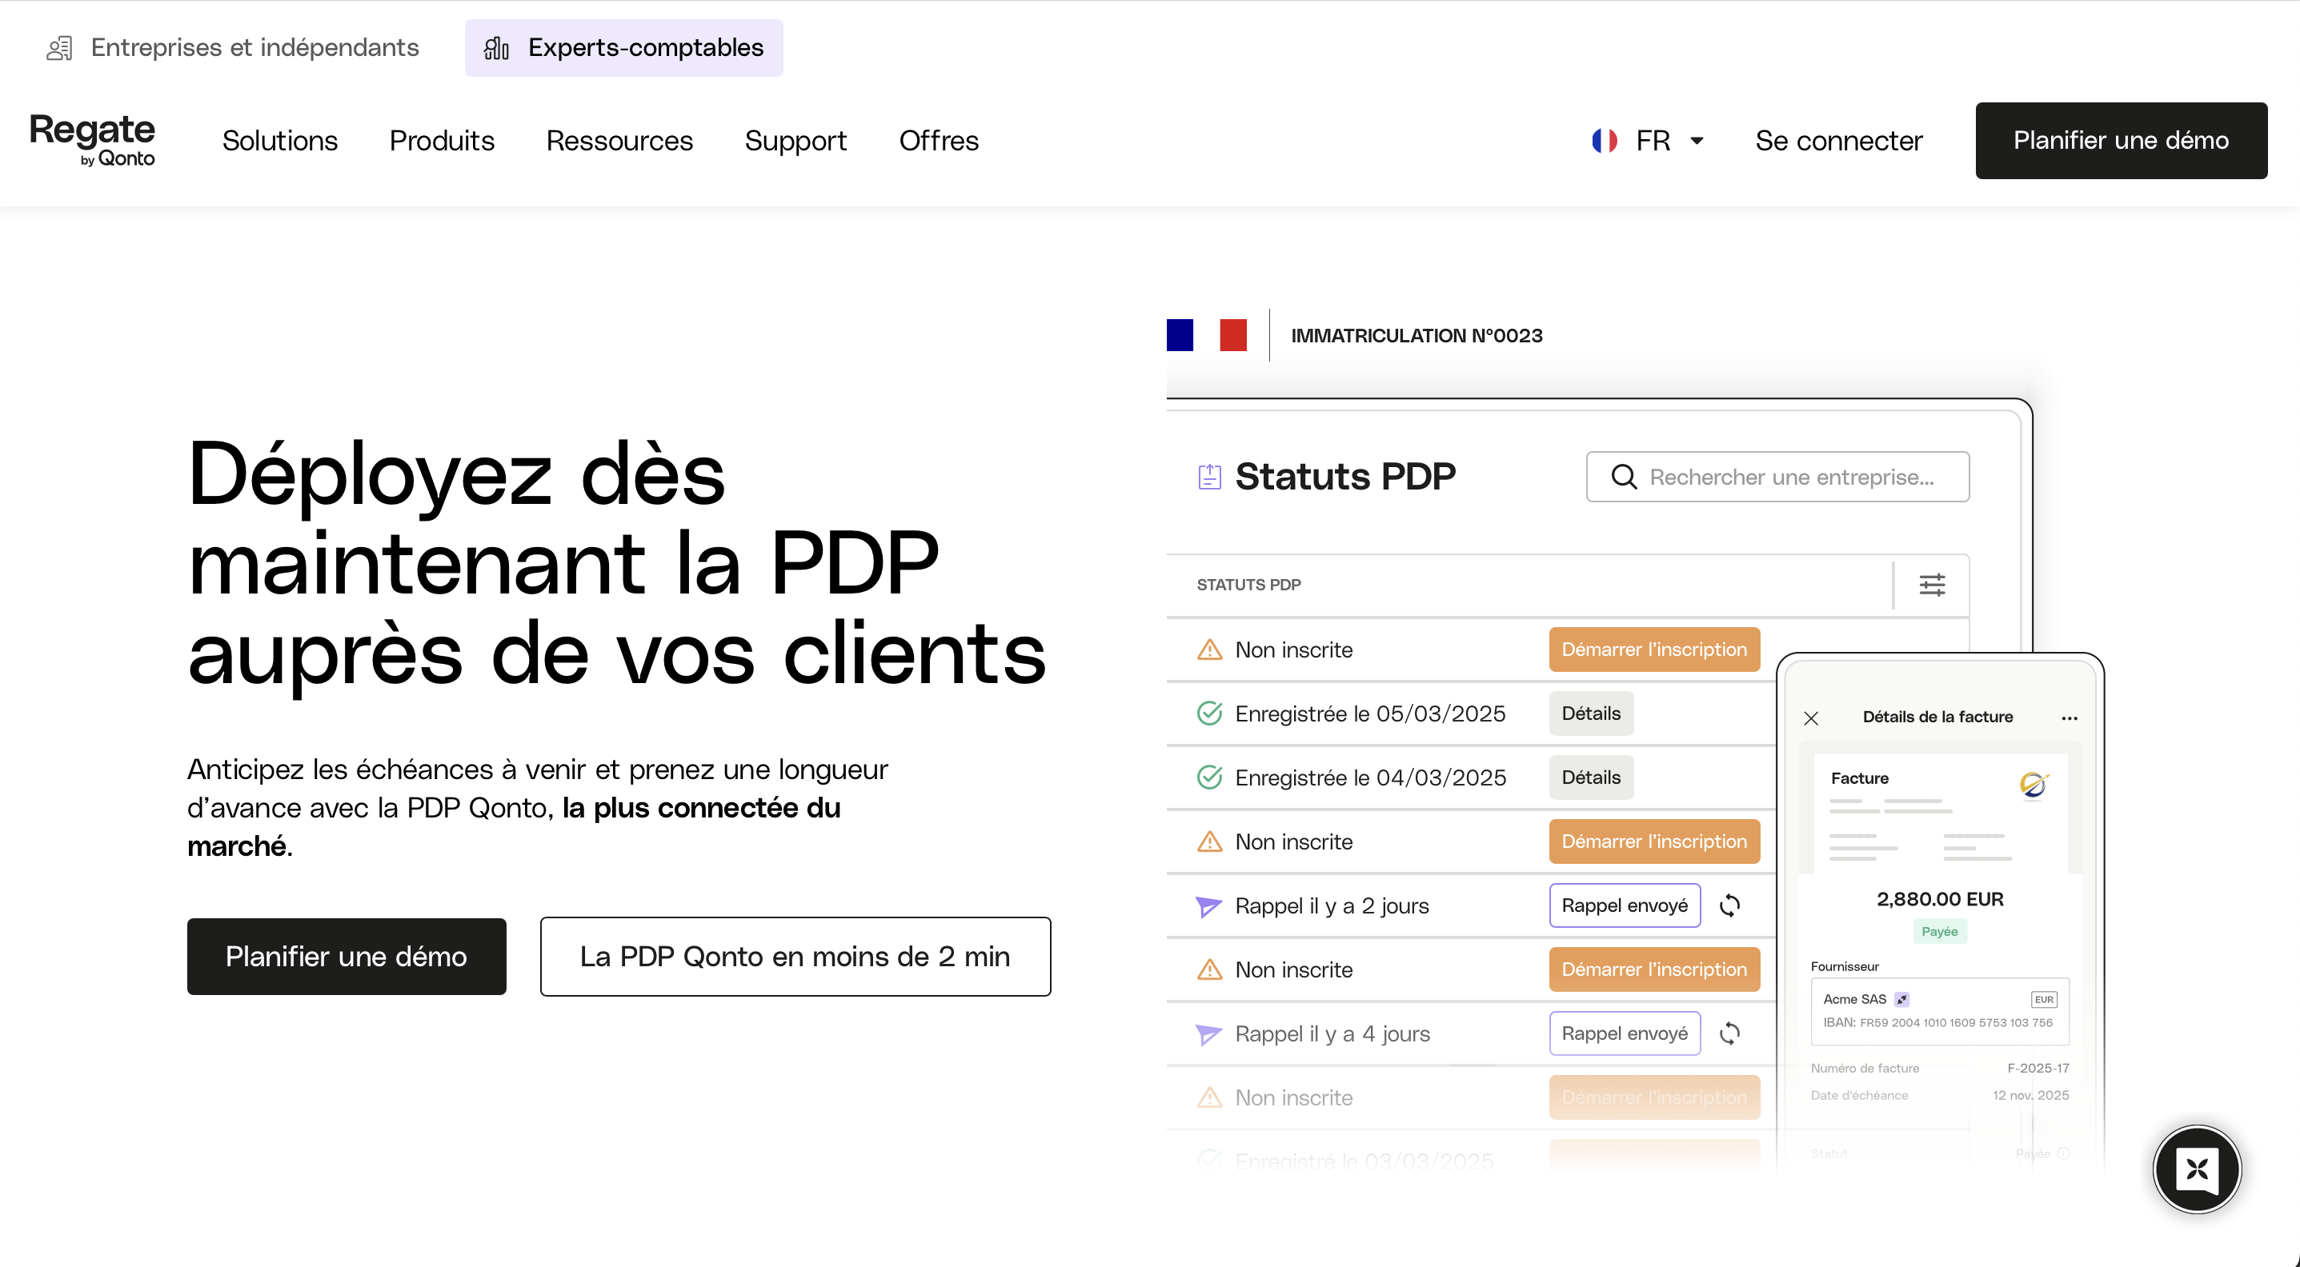Click Rappel envoyé on the 4 jours row
Screen dimensions: 2300x1267
point(1624,1034)
